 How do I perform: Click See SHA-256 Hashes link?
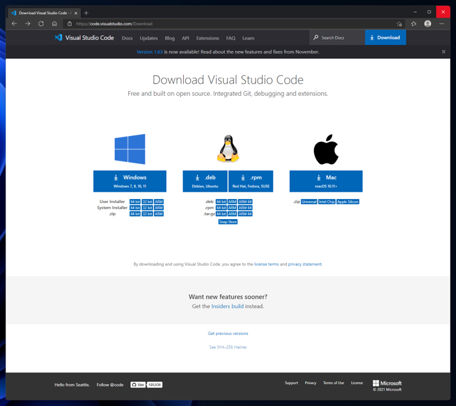pyautogui.click(x=228, y=347)
